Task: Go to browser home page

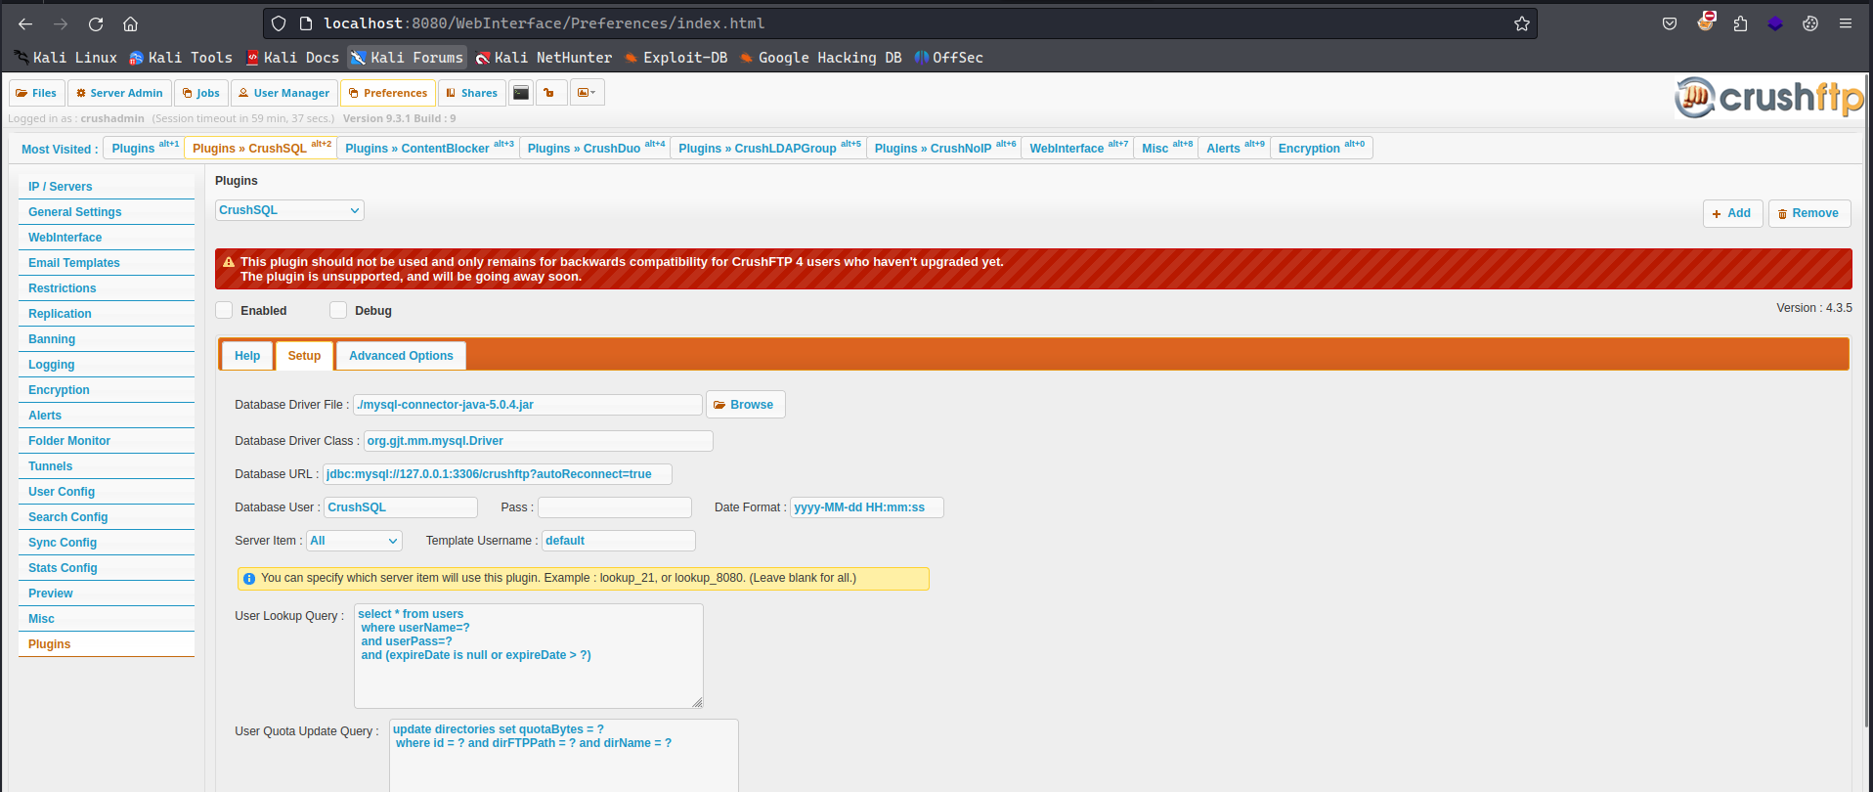Action: coord(131,23)
